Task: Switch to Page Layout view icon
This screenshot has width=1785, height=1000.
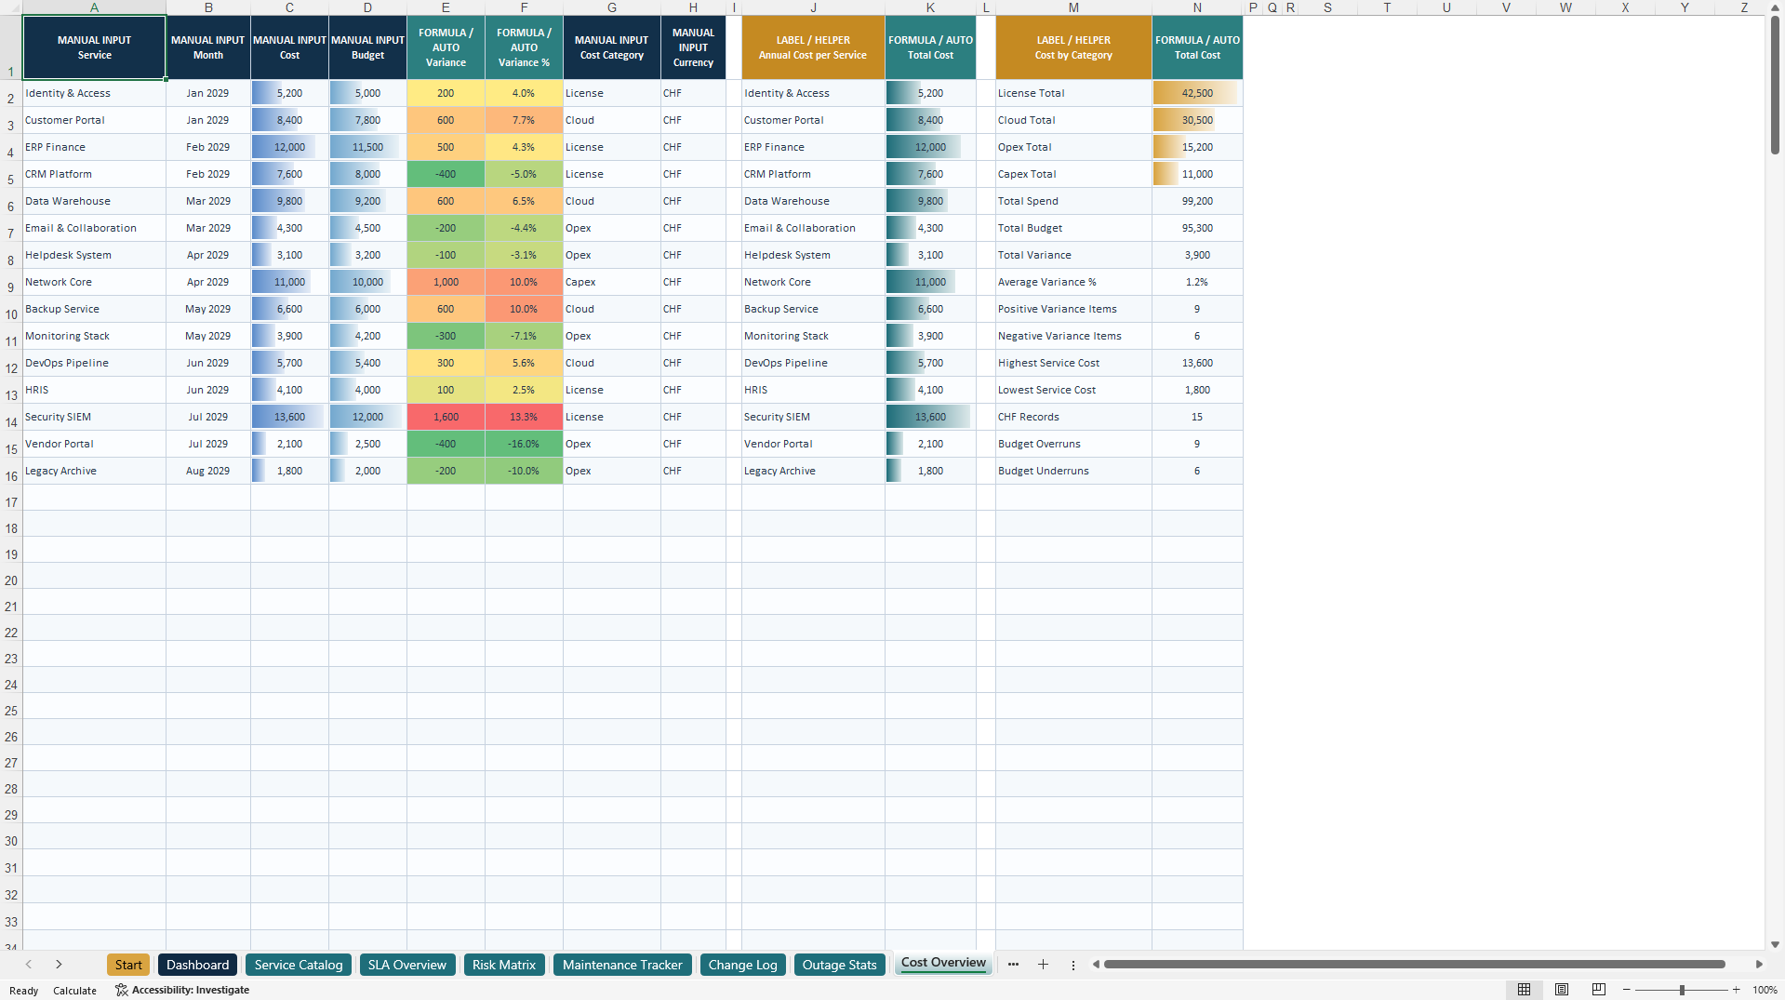Action: (x=1562, y=990)
